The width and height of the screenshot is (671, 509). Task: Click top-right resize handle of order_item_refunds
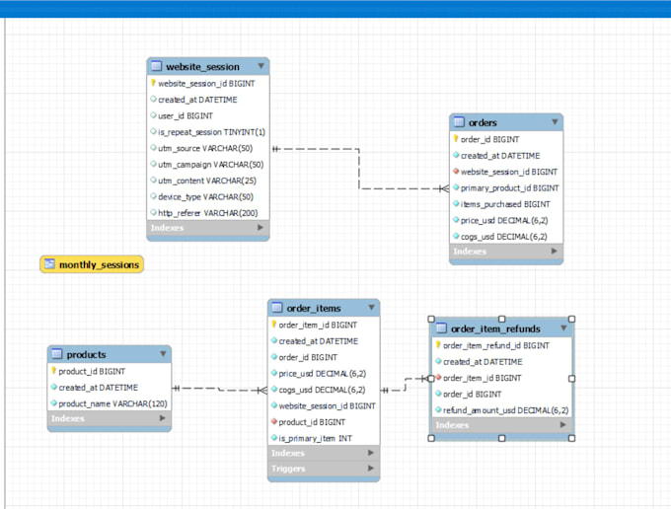[x=572, y=319]
